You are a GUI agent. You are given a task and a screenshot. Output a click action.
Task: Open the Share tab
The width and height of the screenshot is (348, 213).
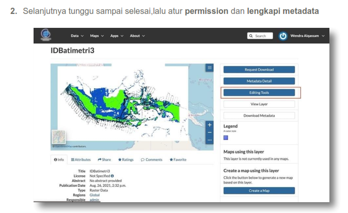pyautogui.click(x=104, y=159)
